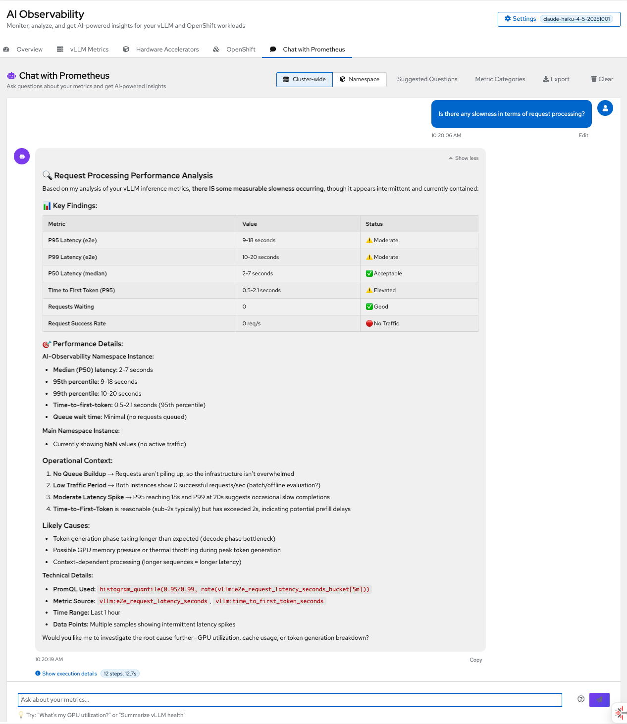Open the Metric Categories list

[x=500, y=79]
